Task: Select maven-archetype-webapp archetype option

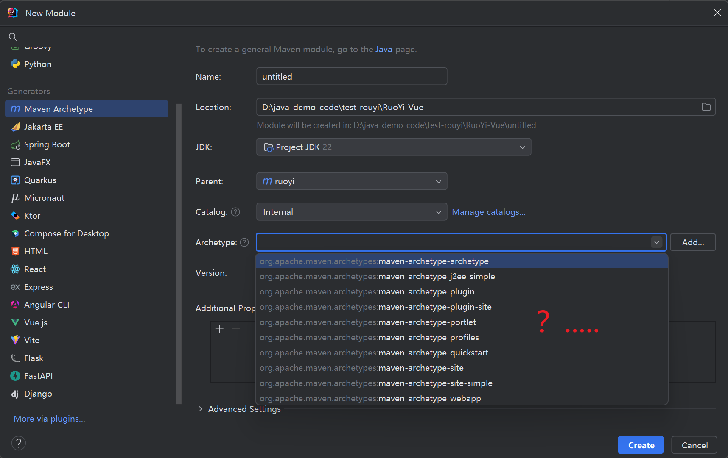Action: pos(429,399)
